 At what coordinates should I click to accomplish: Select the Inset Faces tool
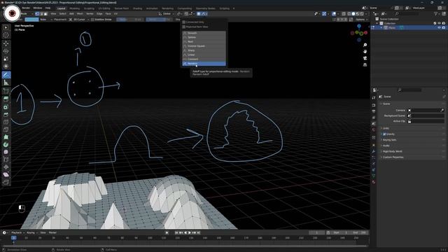click(6, 107)
